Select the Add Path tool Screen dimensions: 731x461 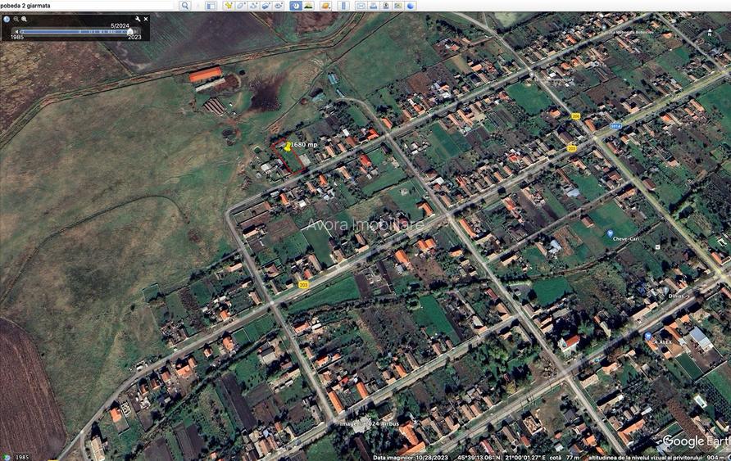[253, 6]
